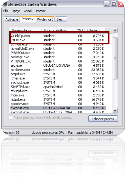
Task: Click the scrollbar up arrow
Action: point(115,30)
